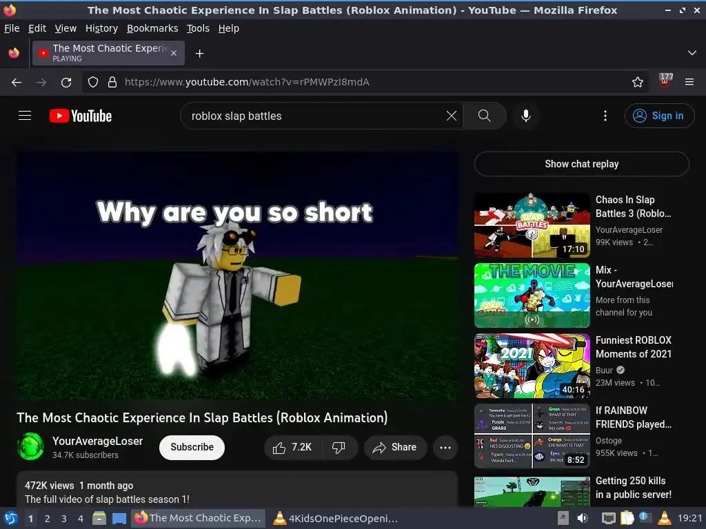
Task: Click the 19:21 taskbar clock
Action: [x=689, y=518]
